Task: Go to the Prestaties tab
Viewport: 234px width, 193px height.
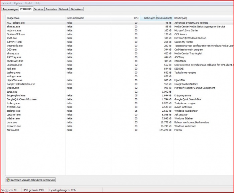Action: (51, 9)
